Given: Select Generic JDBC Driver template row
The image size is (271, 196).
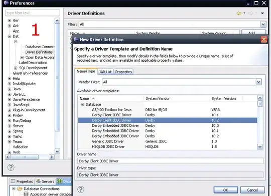Looking at the screenshot, I should [x=167, y=141].
